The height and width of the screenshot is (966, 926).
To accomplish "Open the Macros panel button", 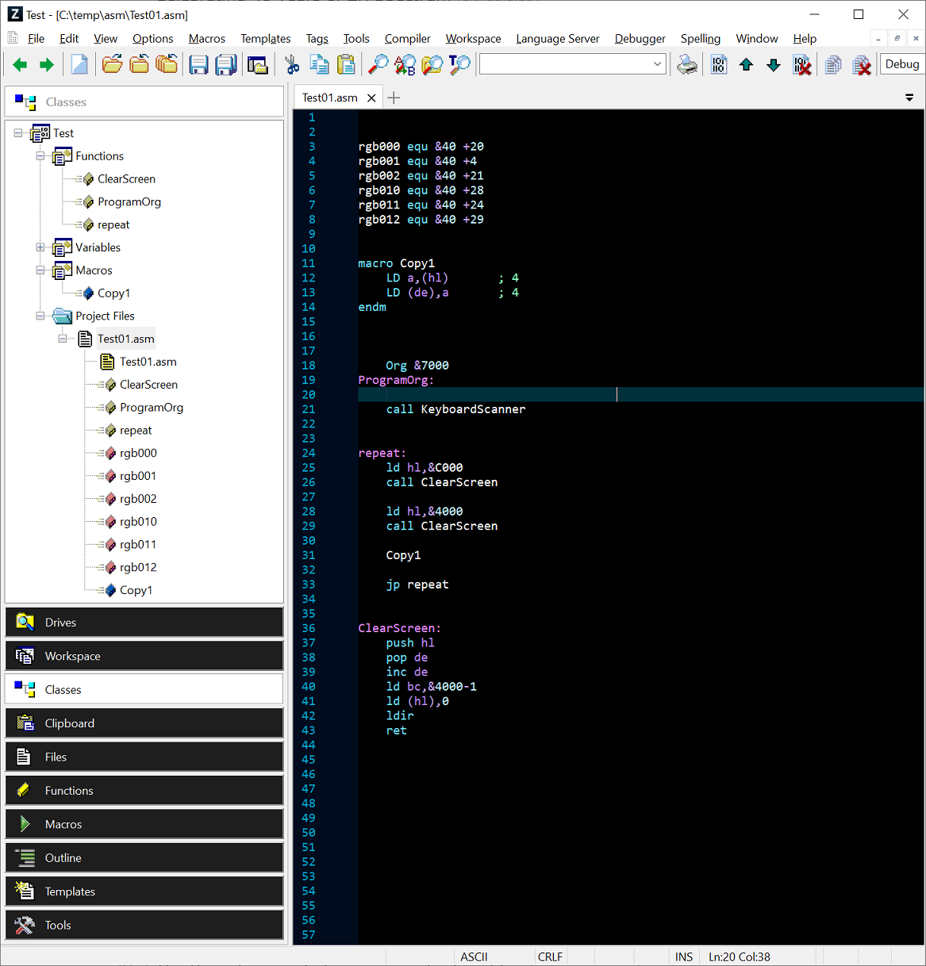I will coord(144,824).
